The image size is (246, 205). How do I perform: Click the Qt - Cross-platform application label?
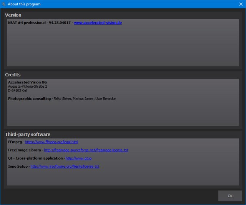click(35, 158)
